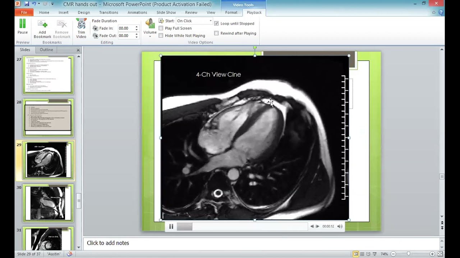
Task: Open the Volume dropdown in ribbon
Action: tap(150, 28)
